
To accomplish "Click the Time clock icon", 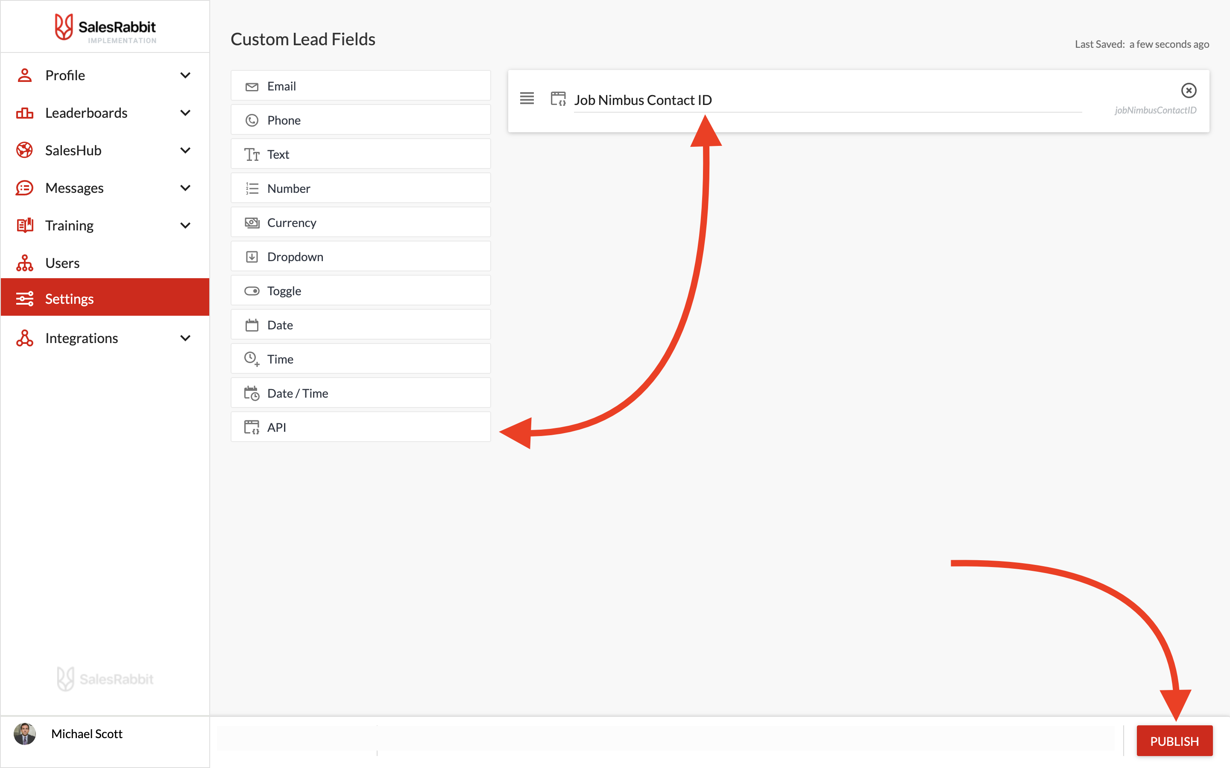I will [x=252, y=359].
